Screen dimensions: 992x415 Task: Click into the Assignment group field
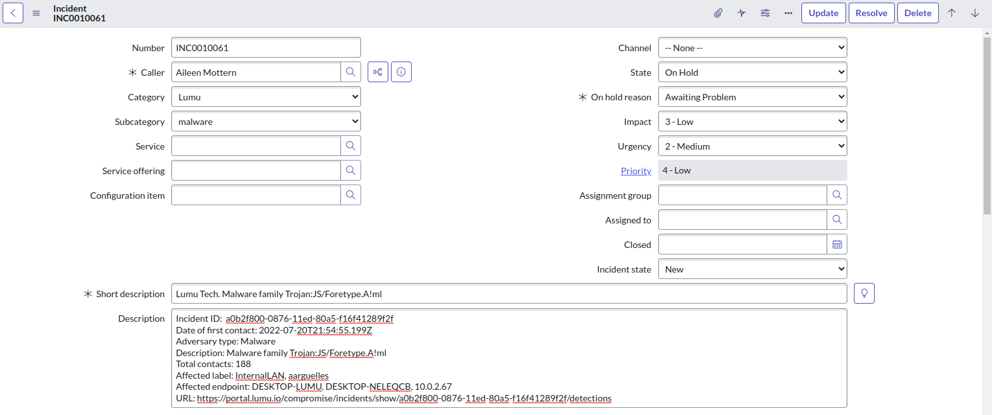click(742, 196)
